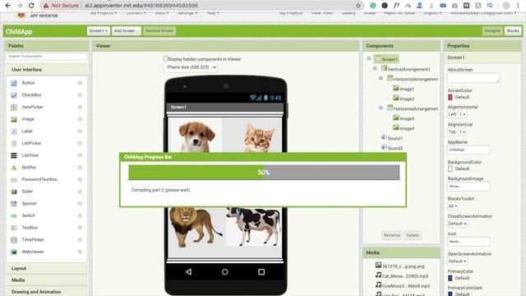This screenshot has width=526, height=296.
Task: Click the browser reload icon
Action: coord(31,6)
